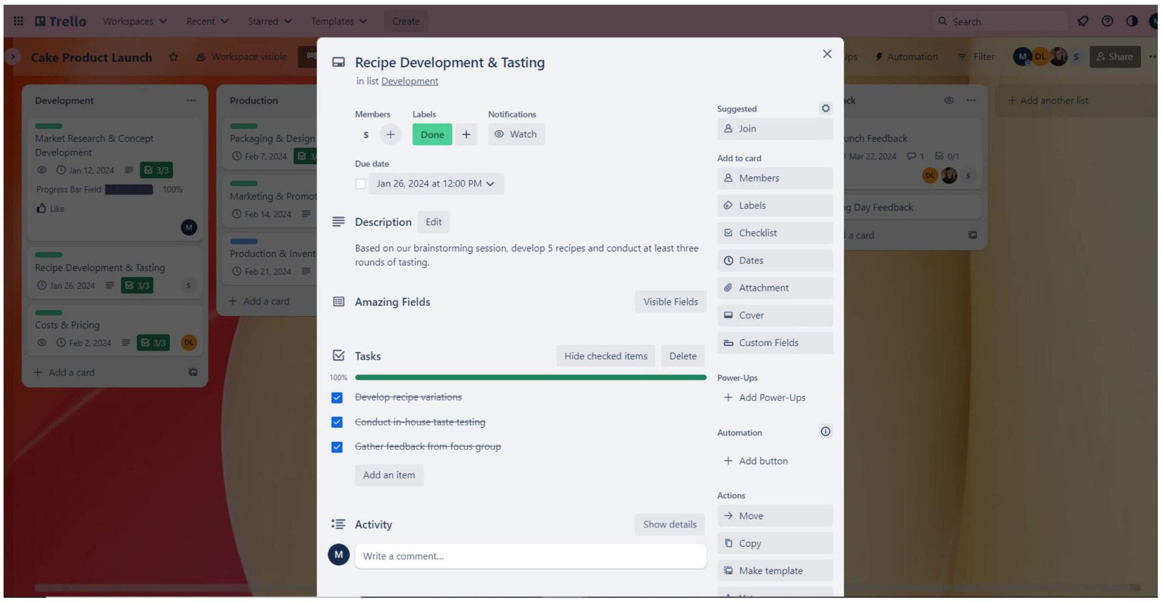
Task: Toggle the due date completion checkbox
Action: click(x=361, y=183)
